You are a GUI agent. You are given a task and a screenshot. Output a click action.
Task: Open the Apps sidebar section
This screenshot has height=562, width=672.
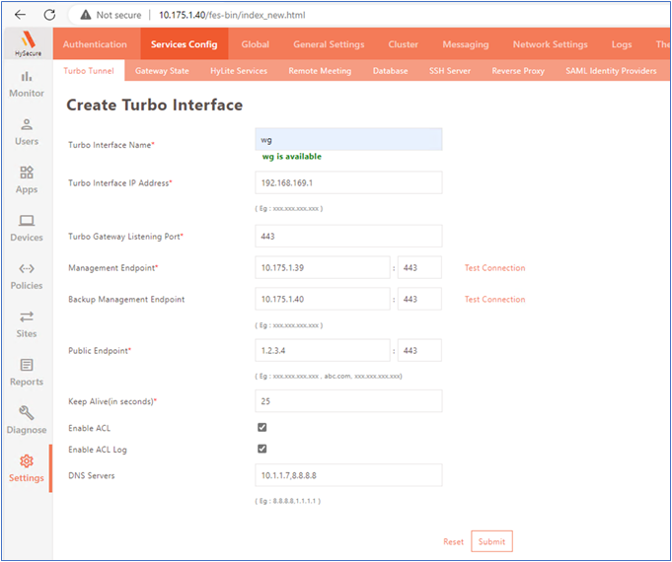[26, 179]
